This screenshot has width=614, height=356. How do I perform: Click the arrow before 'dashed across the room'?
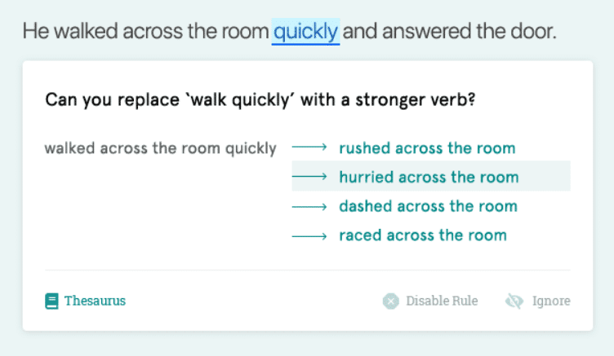(x=309, y=206)
